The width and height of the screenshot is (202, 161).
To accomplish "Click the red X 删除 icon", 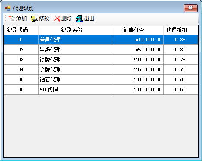I will [x=57, y=19].
